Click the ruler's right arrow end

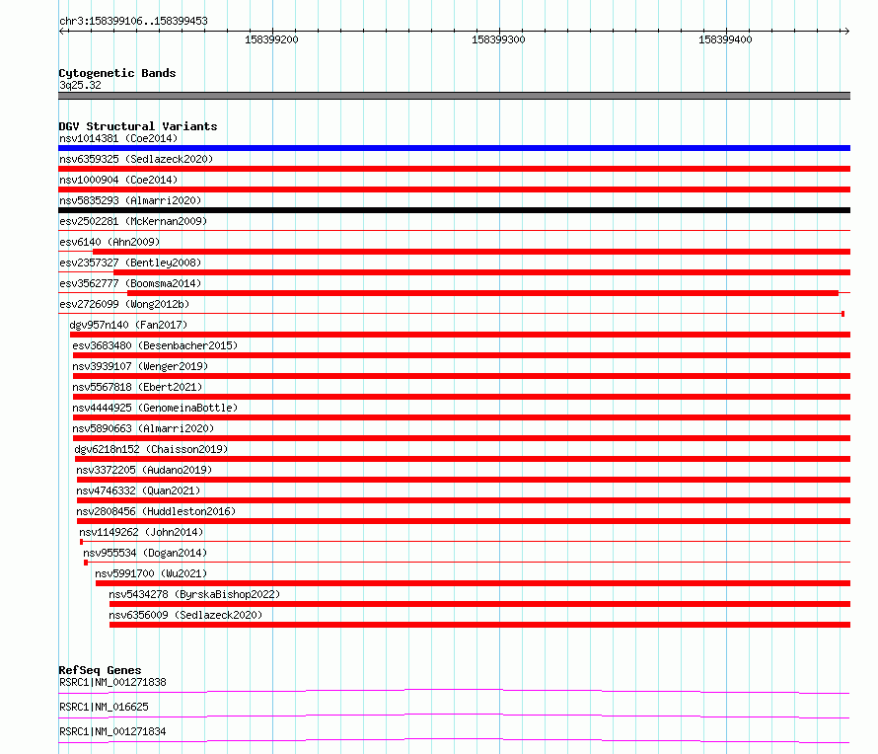[846, 31]
